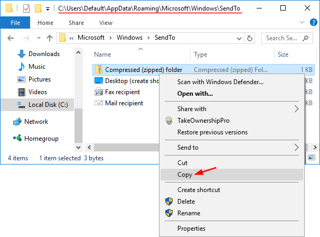Open the Quick Access Toolbar dropdown arrow
This screenshot has width=320, height=237.
coord(48,9)
